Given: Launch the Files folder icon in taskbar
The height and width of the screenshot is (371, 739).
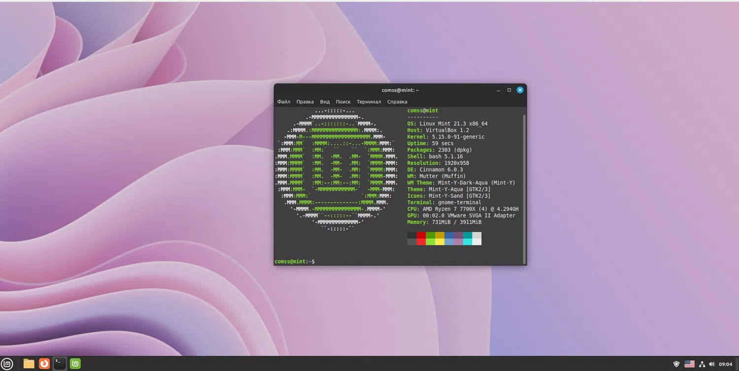Looking at the screenshot, I should [x=29, y=364].
